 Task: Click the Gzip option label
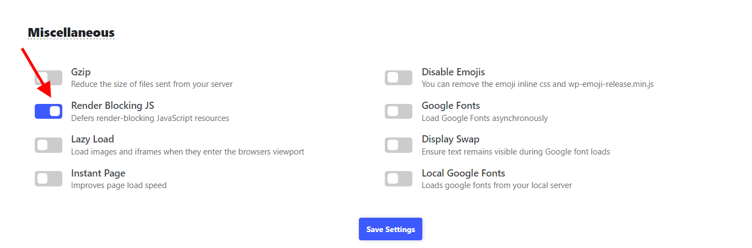[80, 72]
